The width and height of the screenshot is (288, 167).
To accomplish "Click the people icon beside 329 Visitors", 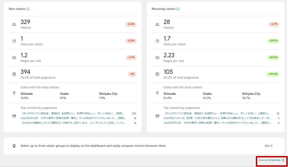I will (14, 24).
